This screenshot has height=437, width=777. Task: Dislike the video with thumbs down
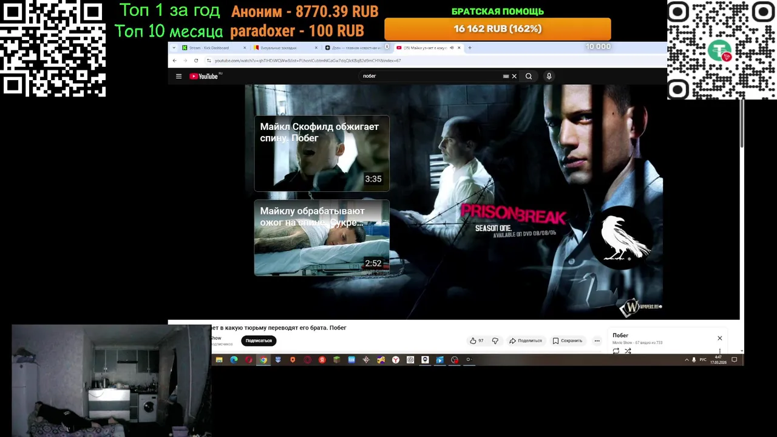click(495, 340)
